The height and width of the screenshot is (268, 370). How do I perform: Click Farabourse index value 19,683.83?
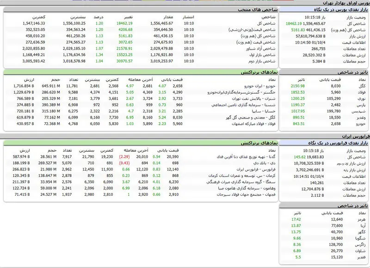316,157
